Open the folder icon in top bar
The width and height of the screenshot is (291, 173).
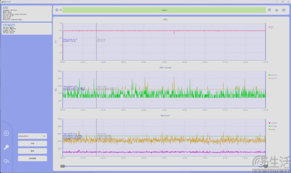(x=284, y=10)
